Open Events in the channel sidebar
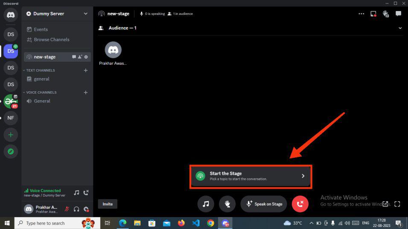This screenshot has height=229, width=408. tap(57, 29)
